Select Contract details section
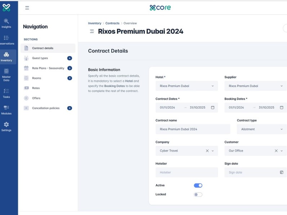 [48, 48]
